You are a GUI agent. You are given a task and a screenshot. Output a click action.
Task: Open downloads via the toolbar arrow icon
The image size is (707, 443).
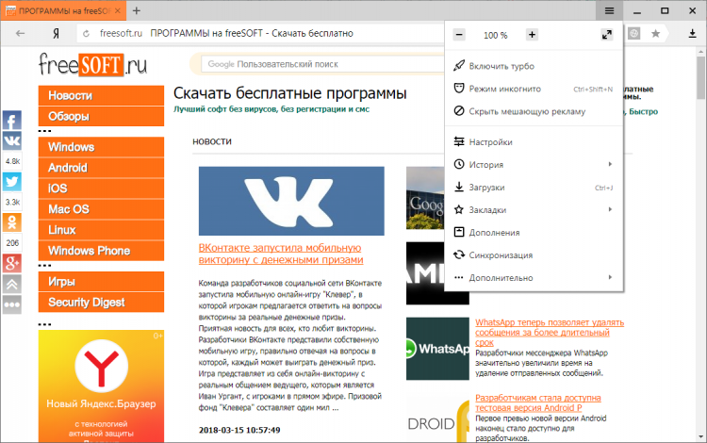(x=693, y=33)
